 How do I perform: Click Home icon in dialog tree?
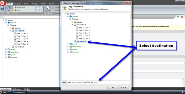73,19
